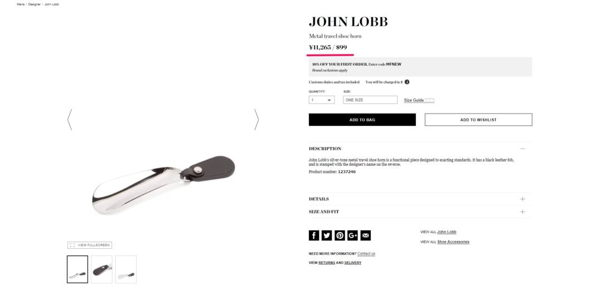Open the Contact us link
Image resolution: width=591 pixels, height=290 pixels.
(x=366, y=254)
